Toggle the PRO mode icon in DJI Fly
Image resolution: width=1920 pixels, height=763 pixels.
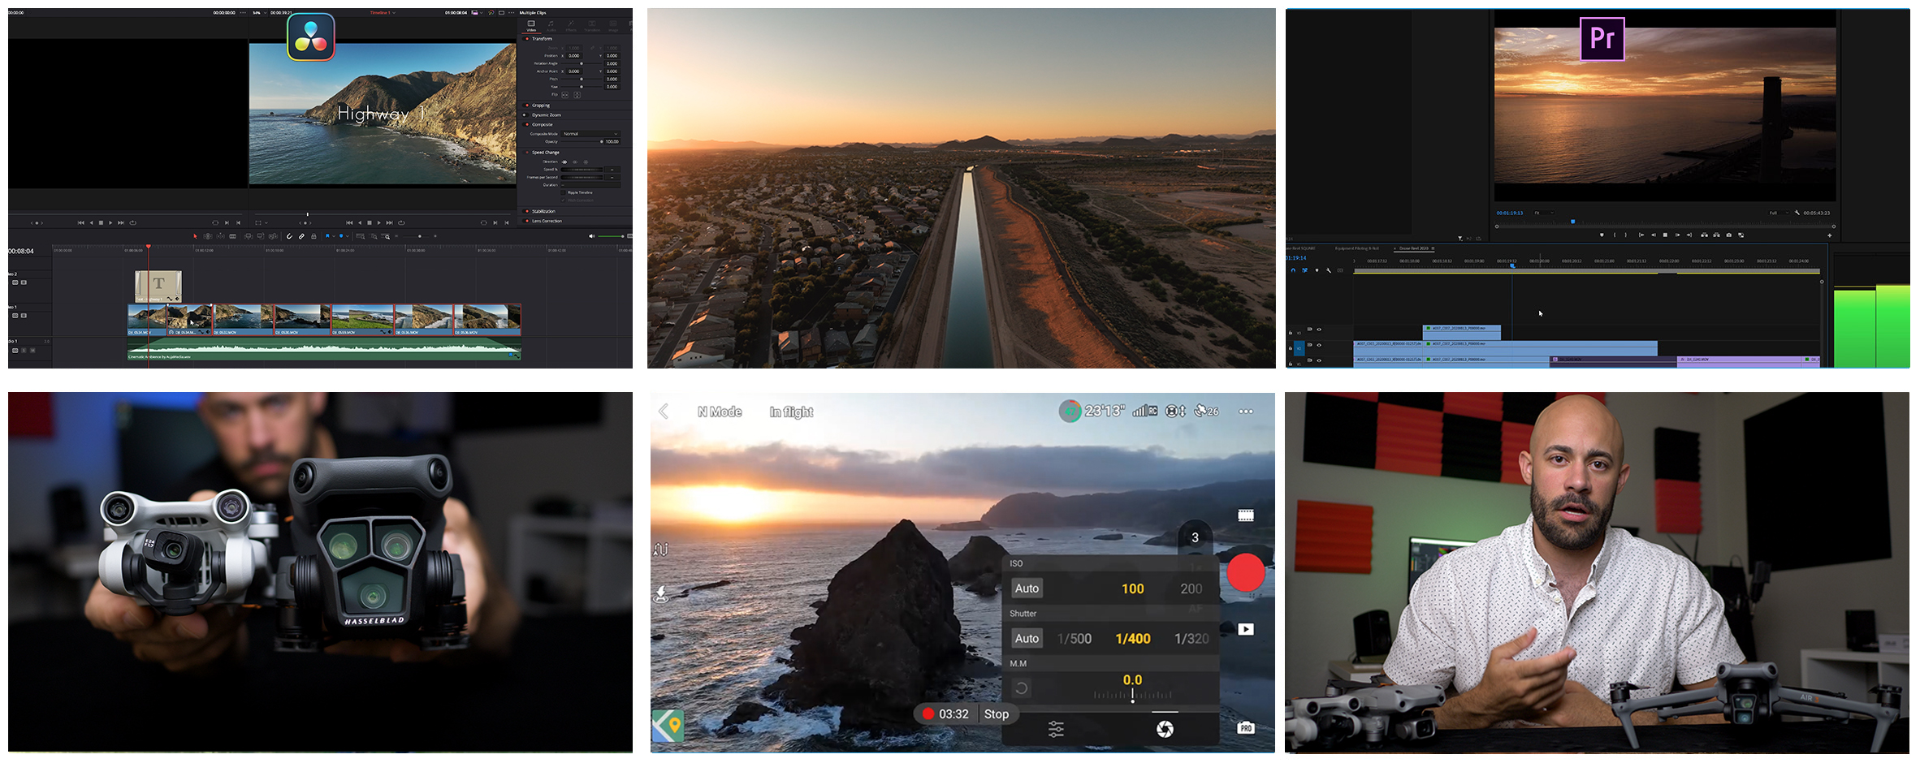pyautogui.click(x=1246, y=728)
